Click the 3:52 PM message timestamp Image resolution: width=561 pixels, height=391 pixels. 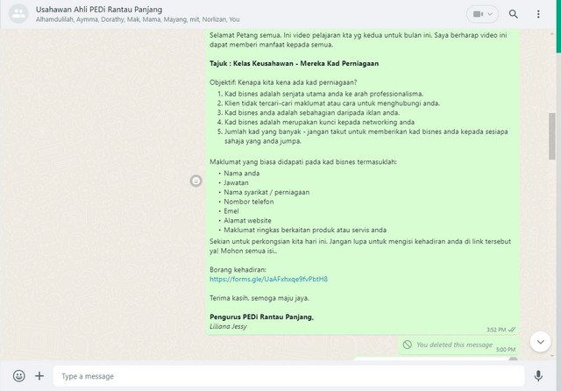tap(495, 329)
